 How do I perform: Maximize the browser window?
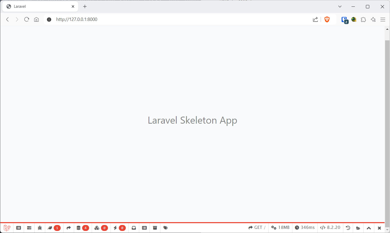[368, 6]
